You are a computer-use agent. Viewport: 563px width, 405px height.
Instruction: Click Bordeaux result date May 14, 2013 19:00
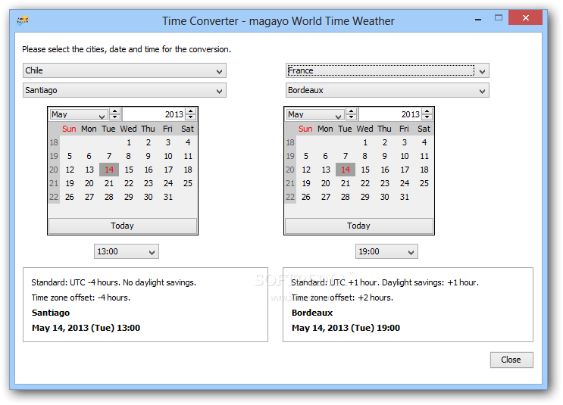[x=346, y=328]
